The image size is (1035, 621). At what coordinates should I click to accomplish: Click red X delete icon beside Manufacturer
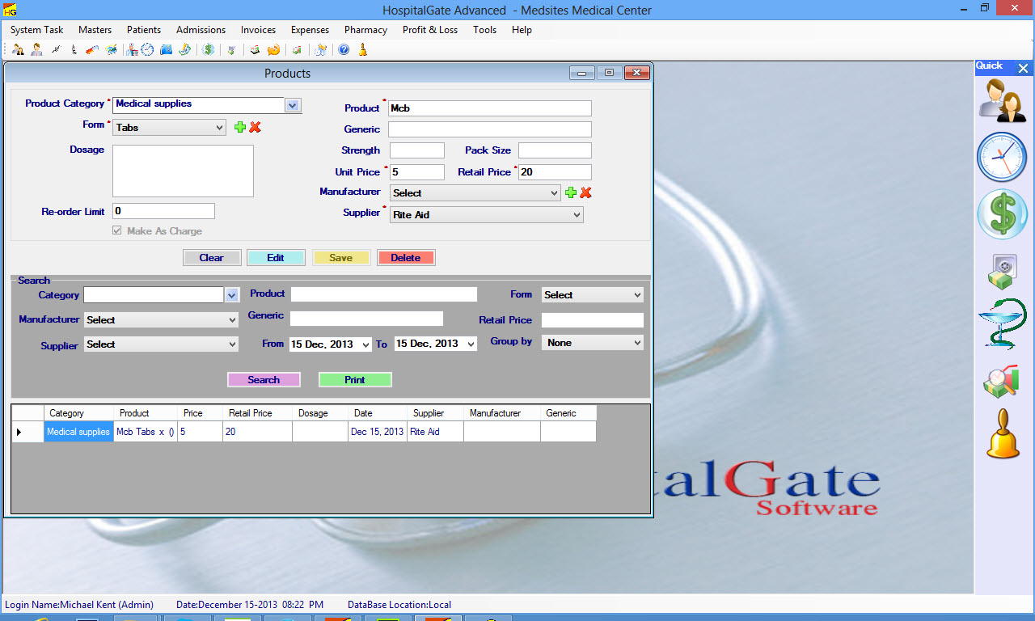(586, 192)
